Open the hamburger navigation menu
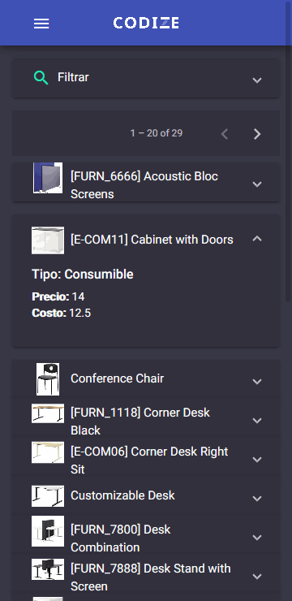The image size is (292, 601). tap(41, 24)
